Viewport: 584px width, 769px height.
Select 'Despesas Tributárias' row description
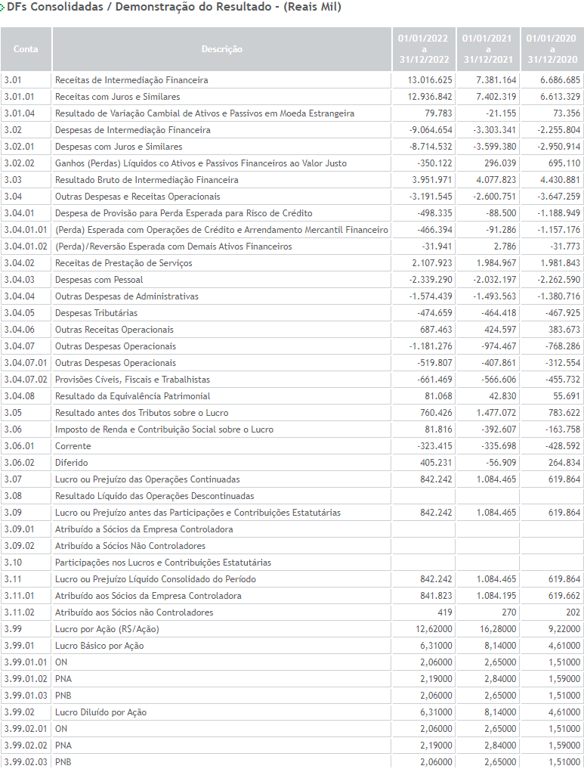point(96,313)
